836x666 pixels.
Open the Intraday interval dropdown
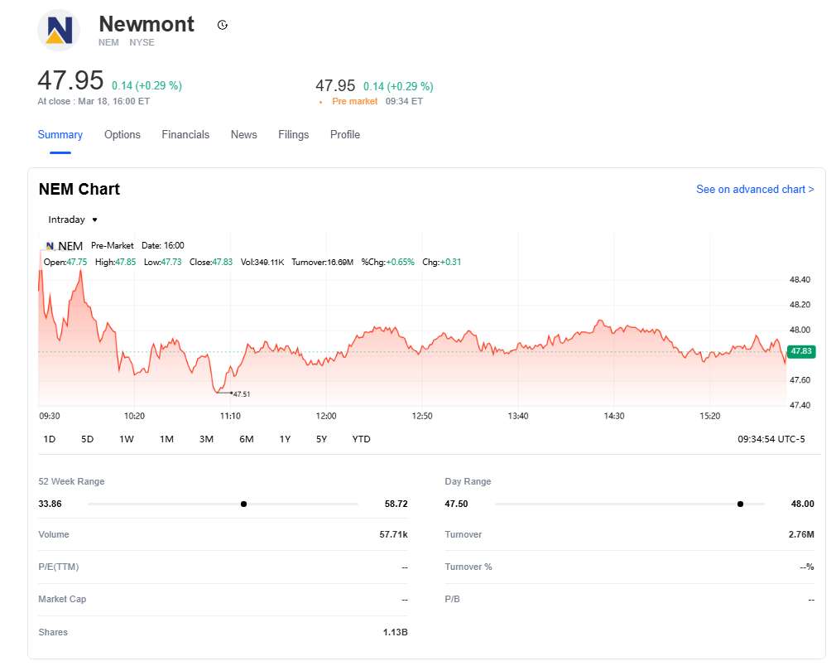pos(73,220)
